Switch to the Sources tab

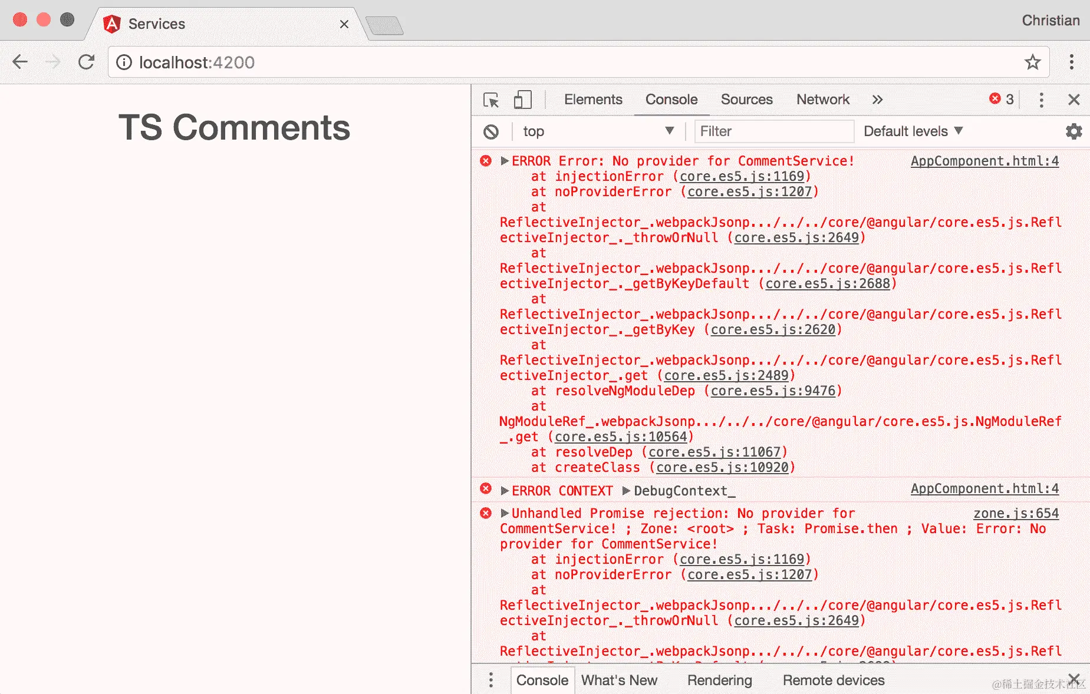click(746, 100)
